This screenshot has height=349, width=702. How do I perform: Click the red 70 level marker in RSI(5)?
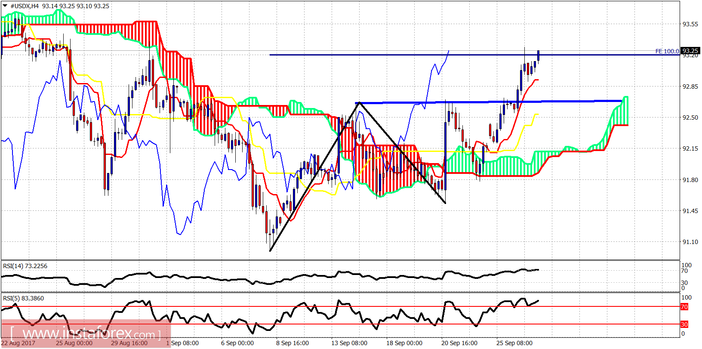pyautogui.click(x=684, y=307)
